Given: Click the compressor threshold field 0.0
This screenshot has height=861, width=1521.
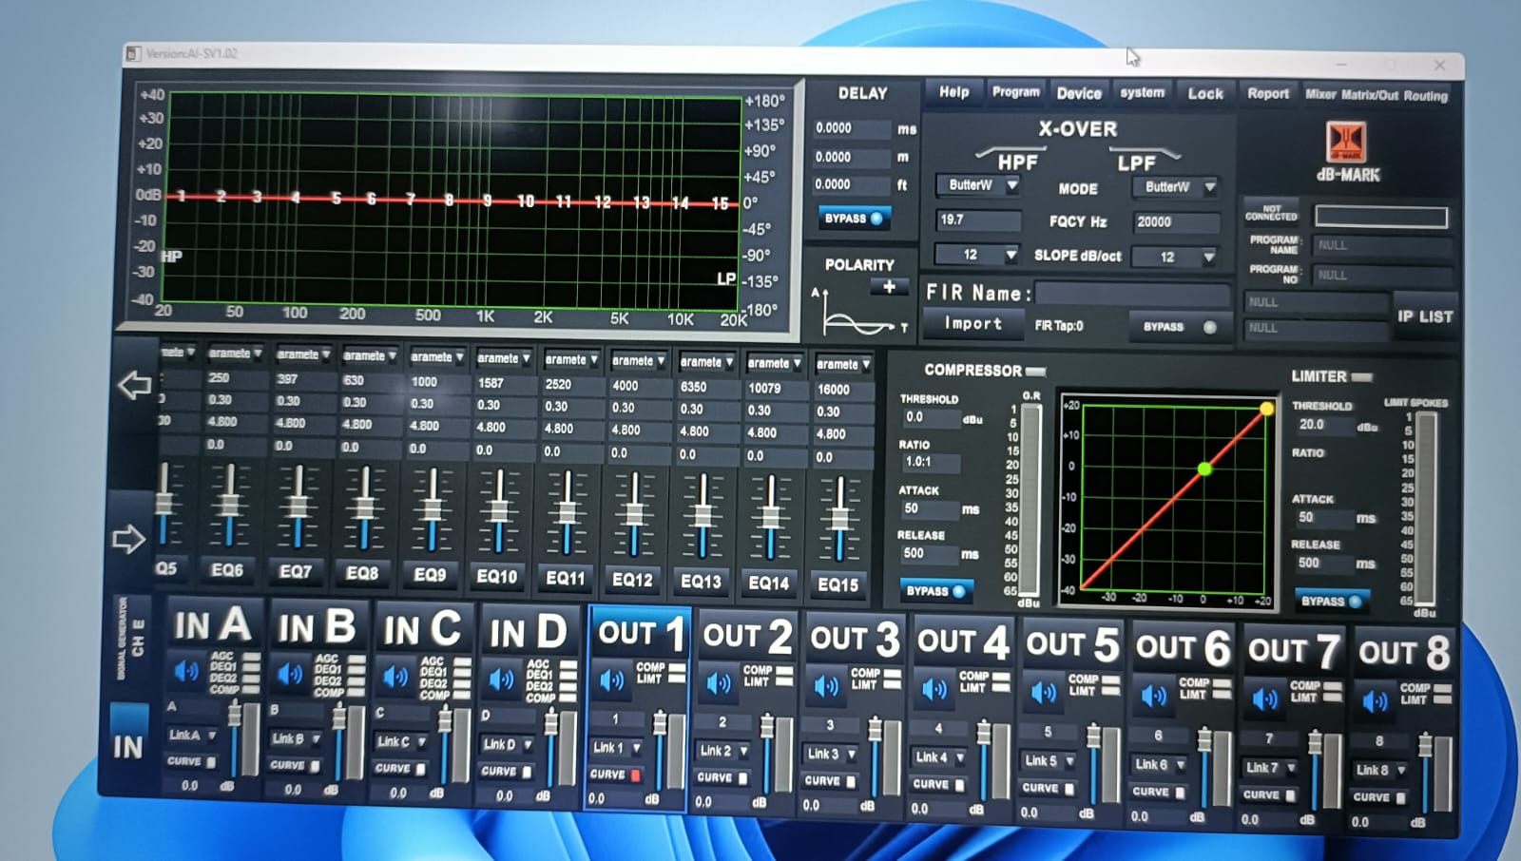Looking at the screenshot, I should click(x=930, y=417).
